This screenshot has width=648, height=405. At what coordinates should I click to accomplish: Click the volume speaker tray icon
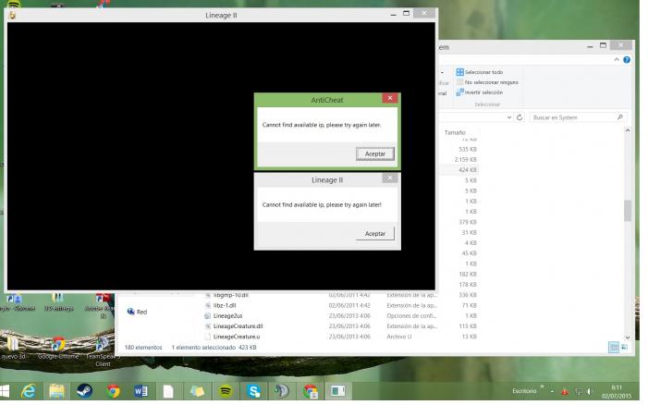click(590, 391)
